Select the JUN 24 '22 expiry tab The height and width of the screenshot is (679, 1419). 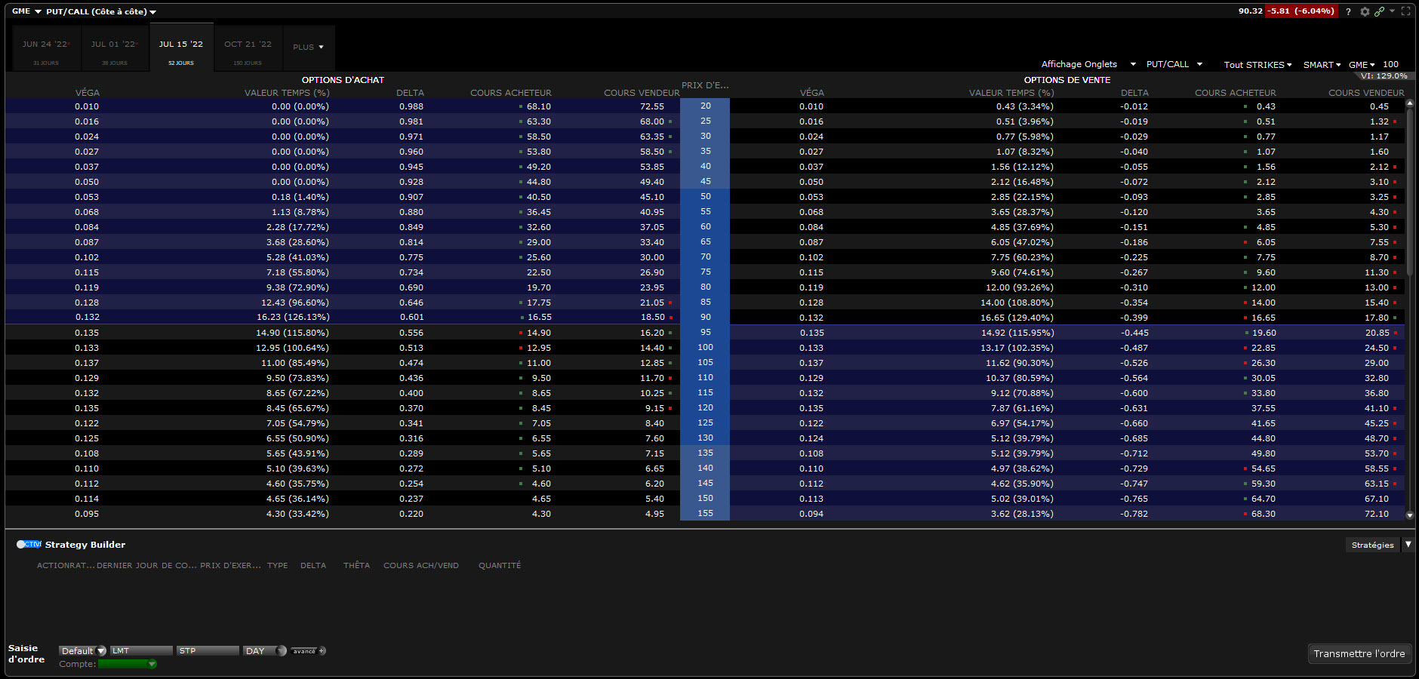pyautogui.click(x=46, y=49)
